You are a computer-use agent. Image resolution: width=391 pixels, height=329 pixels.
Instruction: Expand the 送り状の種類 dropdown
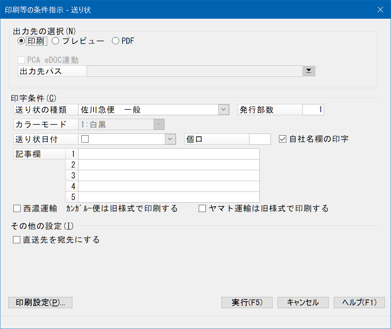224,110
